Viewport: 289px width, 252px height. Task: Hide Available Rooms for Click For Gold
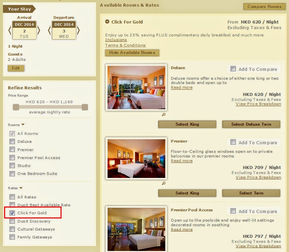[x=132, y=53]
